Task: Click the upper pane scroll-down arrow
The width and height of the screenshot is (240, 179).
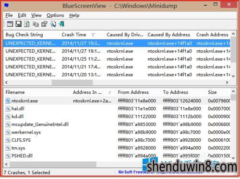Action: (x=233, y=76)
